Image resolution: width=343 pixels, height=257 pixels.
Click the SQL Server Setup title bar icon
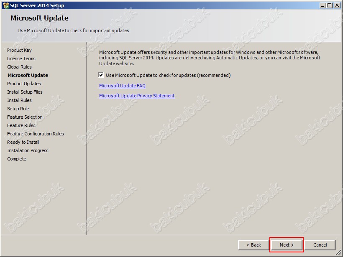pos(6,5)
